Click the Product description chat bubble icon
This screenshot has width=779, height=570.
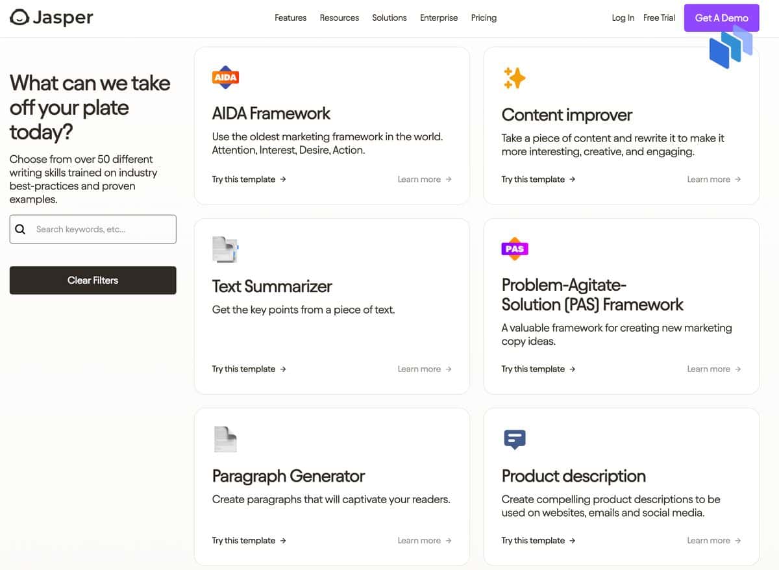(x=515, y=440)
